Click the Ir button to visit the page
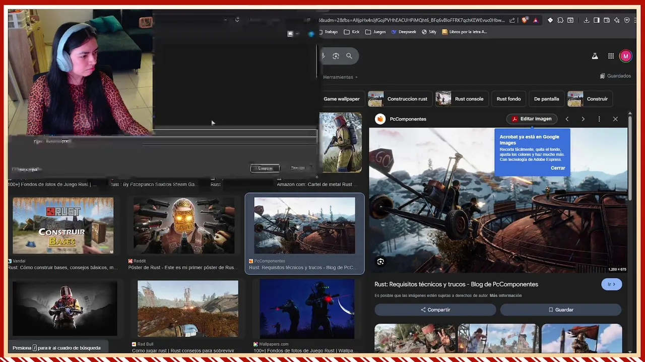Screen dimensions: 645x362 coord(611,284)
